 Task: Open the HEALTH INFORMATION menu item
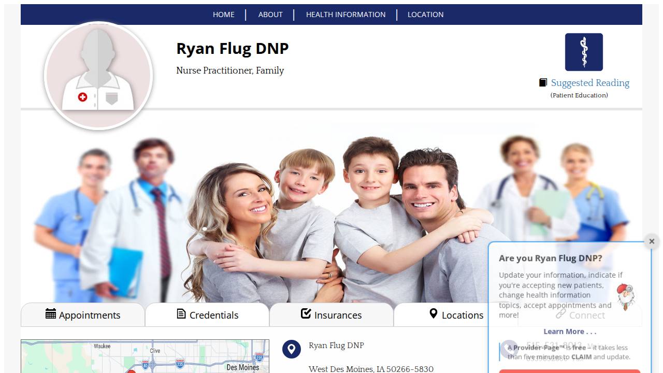[345, 15]
